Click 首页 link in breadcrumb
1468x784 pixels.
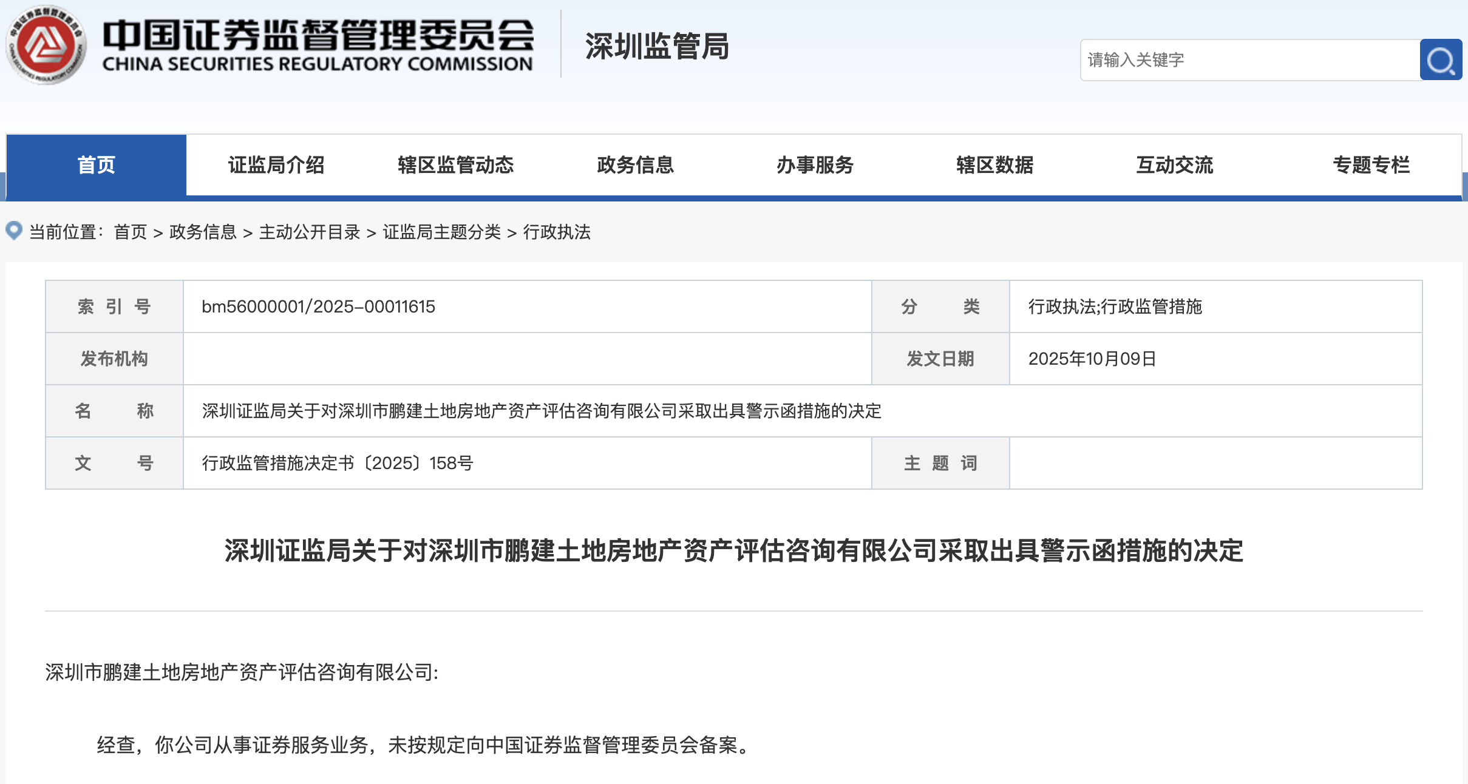pyautogui.click(x=131, y=232)
